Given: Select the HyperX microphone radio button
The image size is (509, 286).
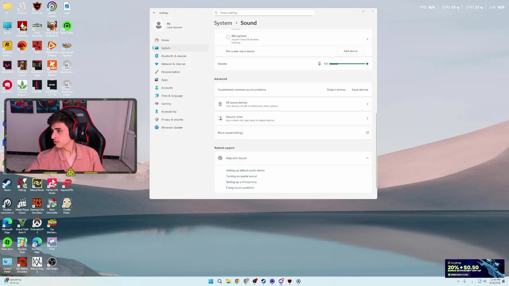Looking at the screenshot, I should [x=228, y=37].
